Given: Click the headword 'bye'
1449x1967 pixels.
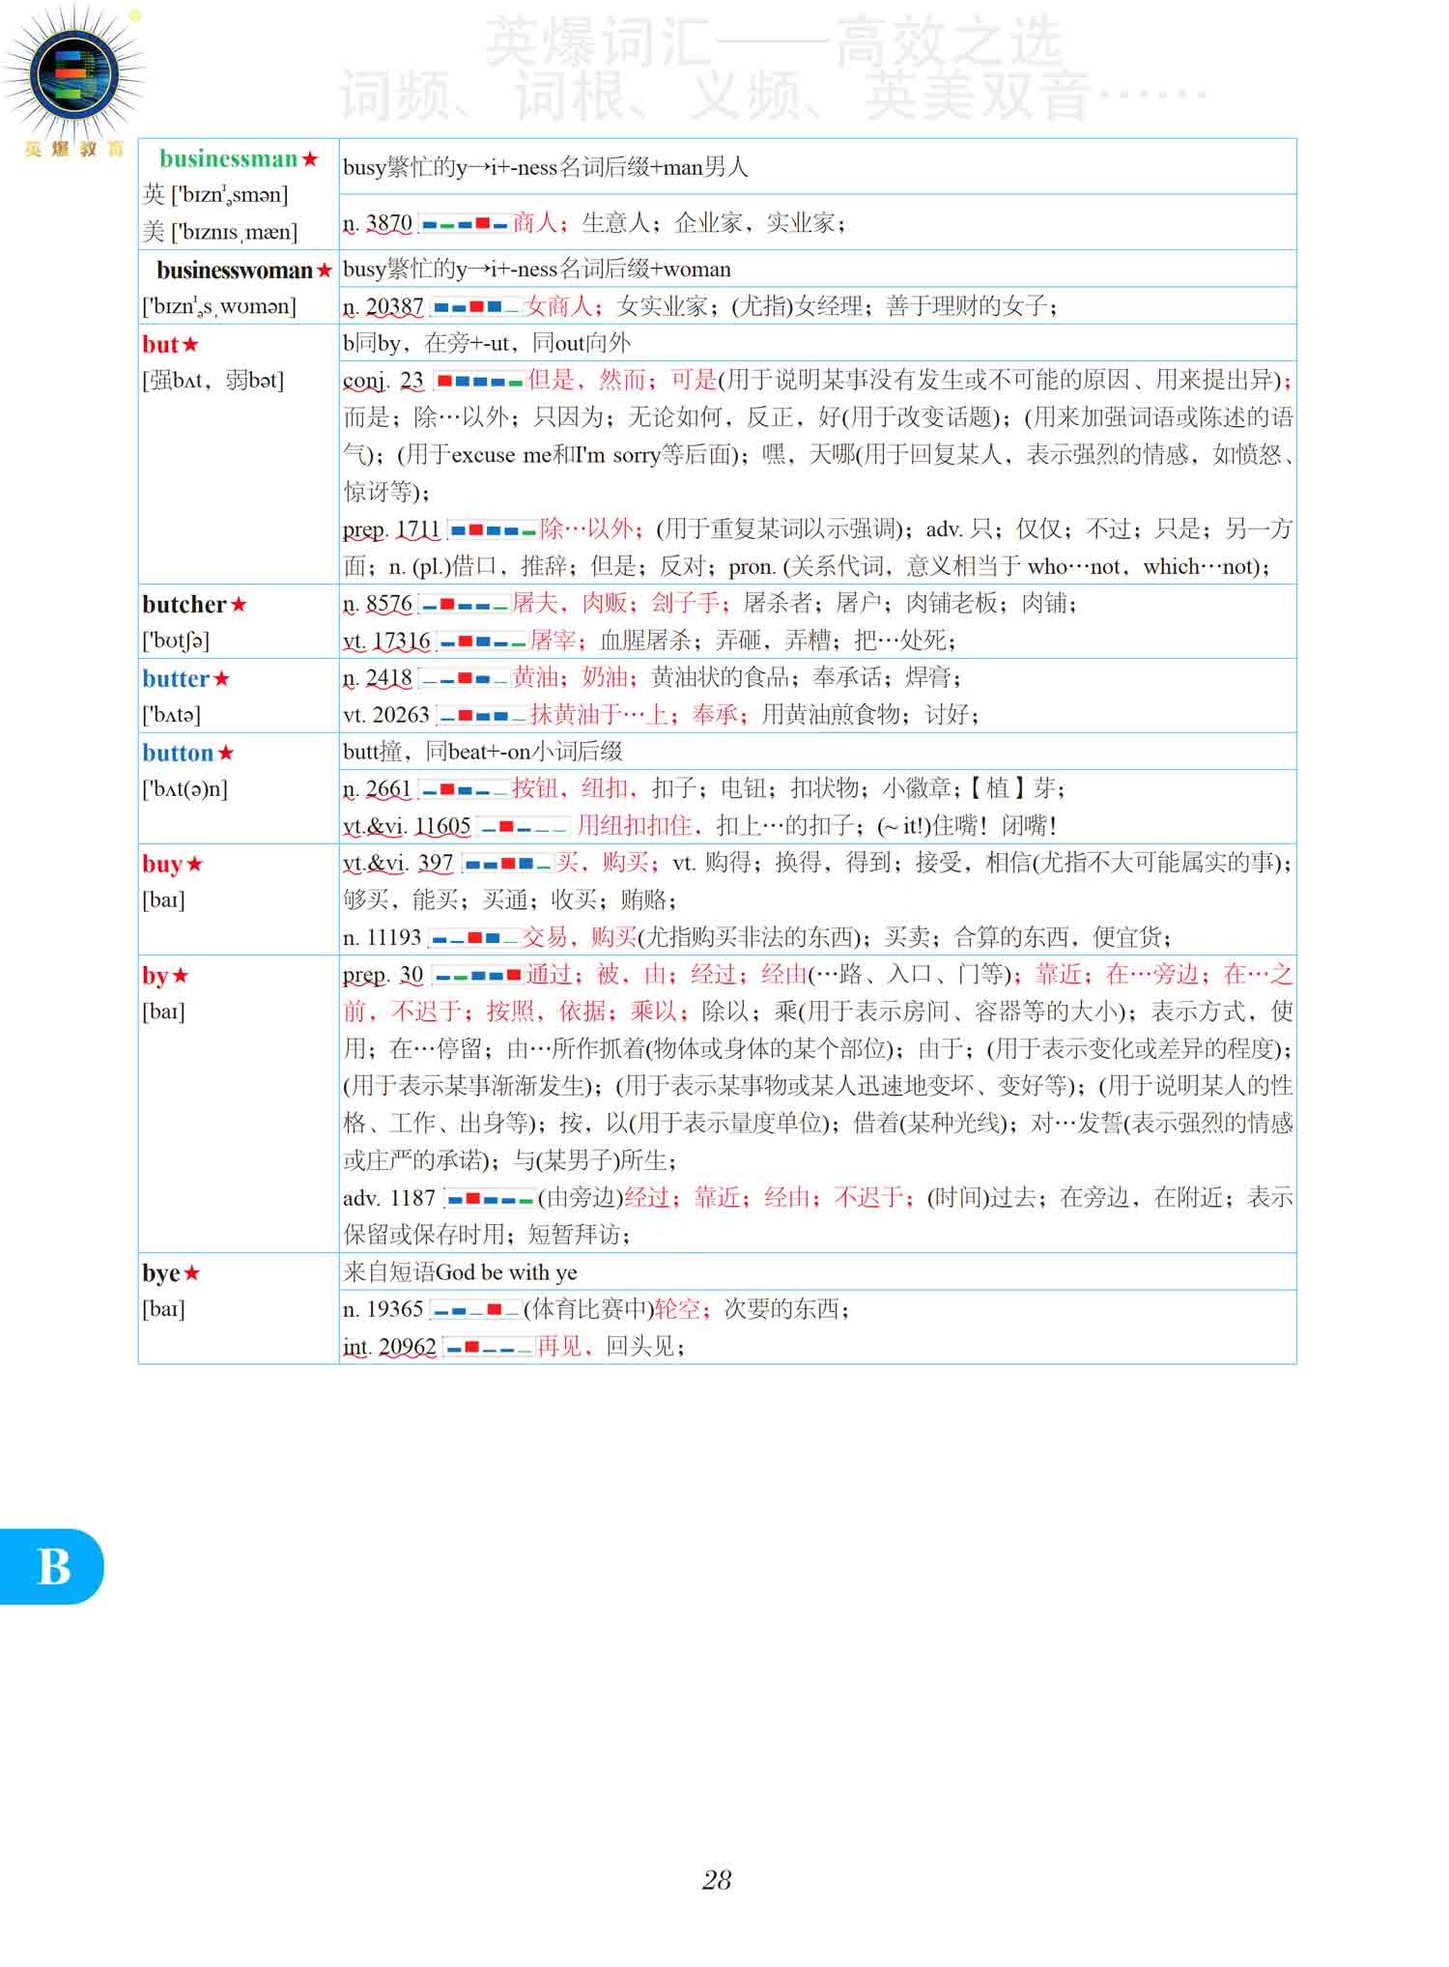Looking at the screenshot, I should click(161, 1273).
